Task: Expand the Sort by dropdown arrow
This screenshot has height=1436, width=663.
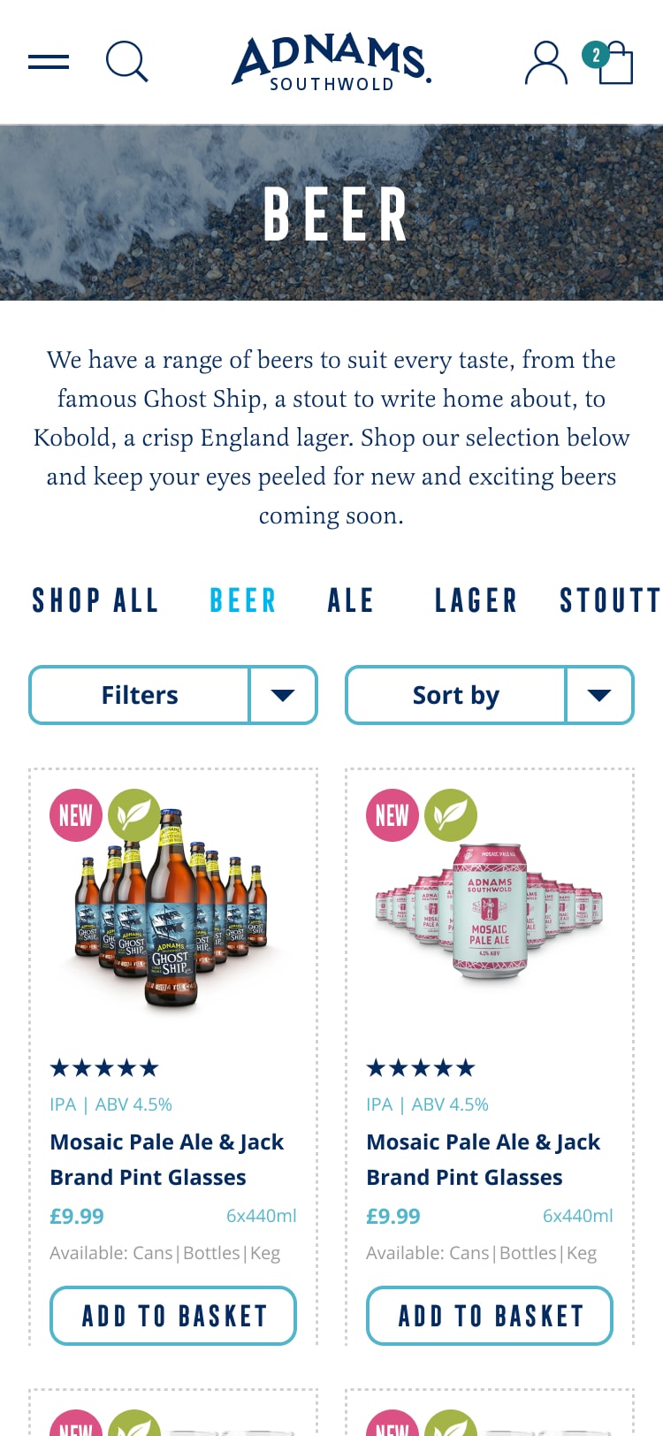Action: [x=599, y=695]
